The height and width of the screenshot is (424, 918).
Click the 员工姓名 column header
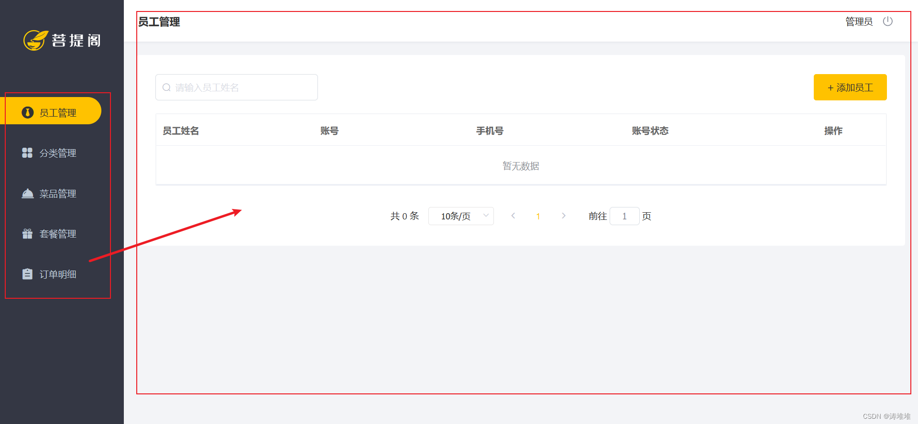[x=181, y=130]
